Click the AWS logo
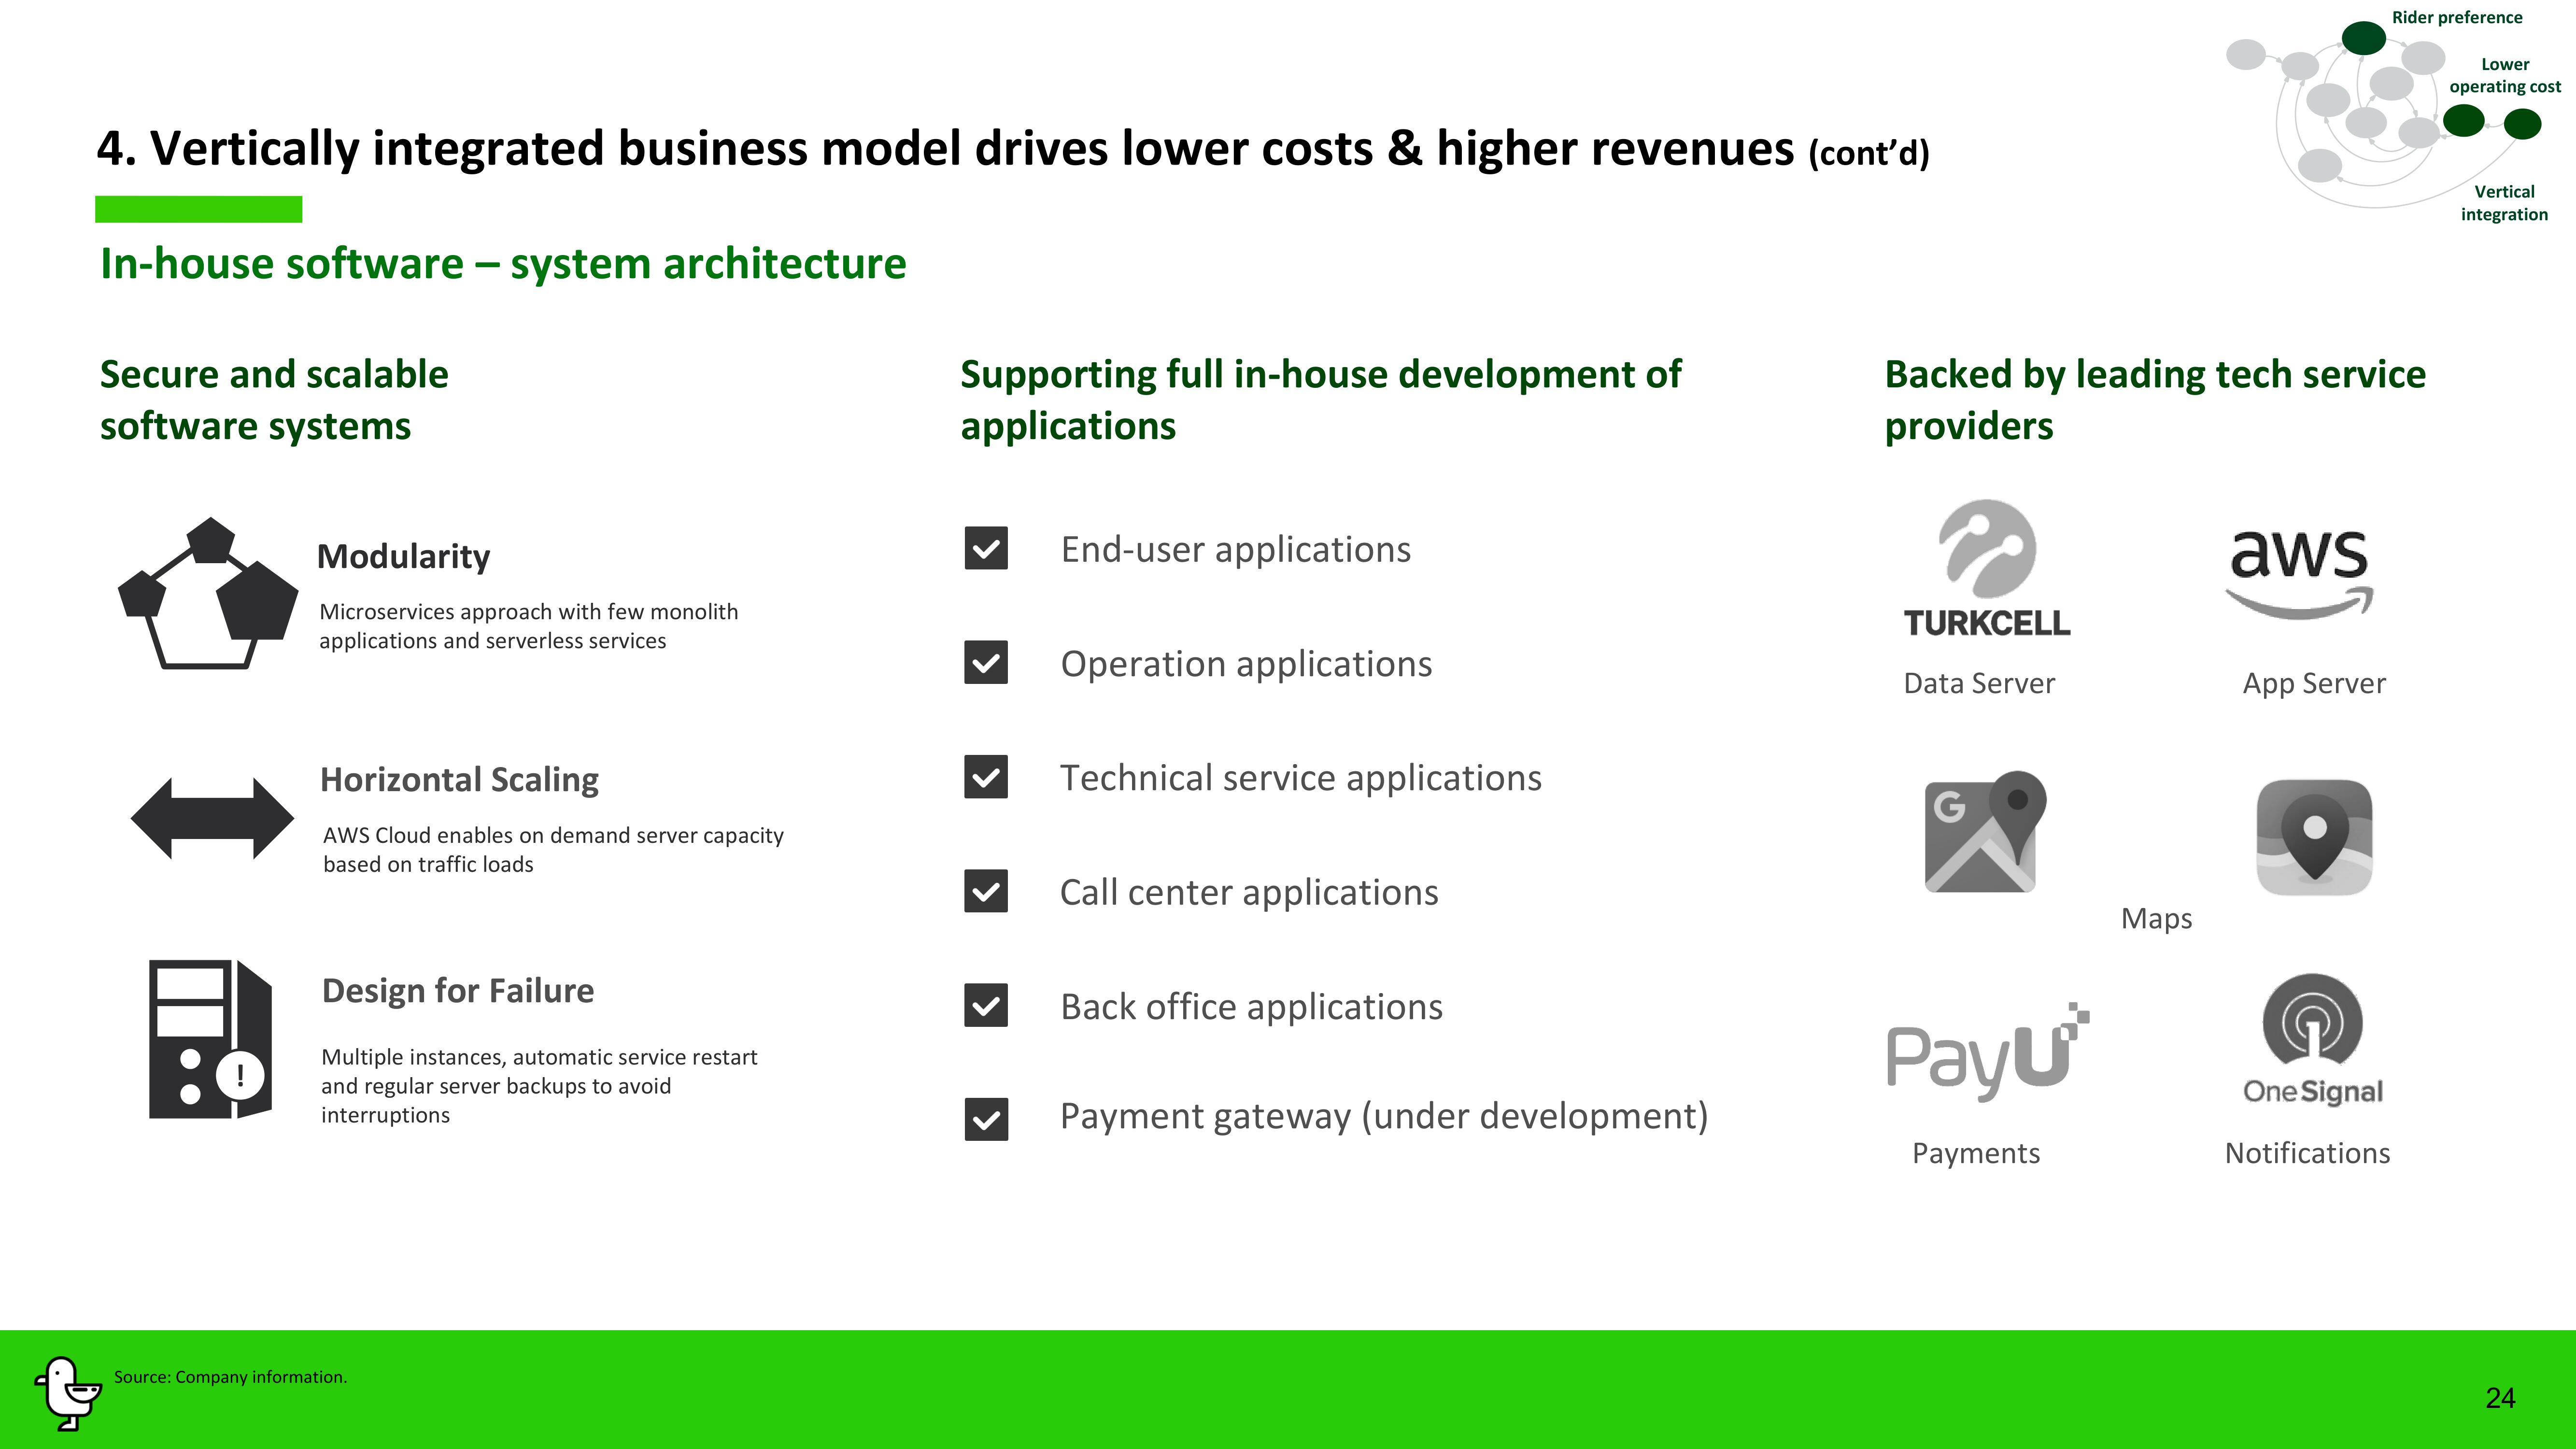2576x1449 pixels. 2299,574
